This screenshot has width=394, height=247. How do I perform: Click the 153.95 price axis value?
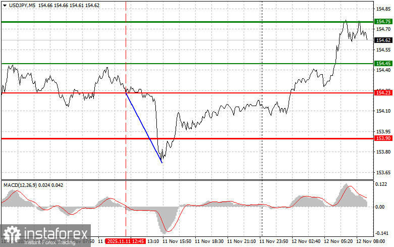(x=383, y=131)
